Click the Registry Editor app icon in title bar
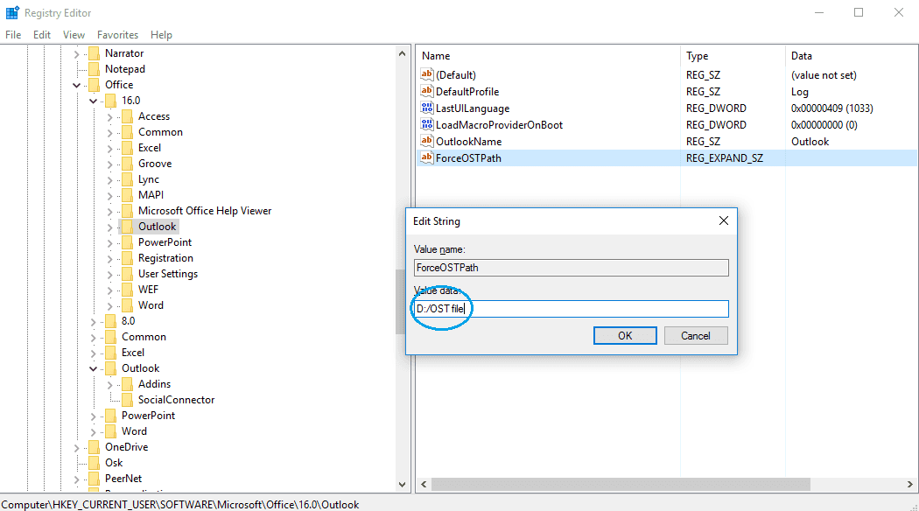 12,13
